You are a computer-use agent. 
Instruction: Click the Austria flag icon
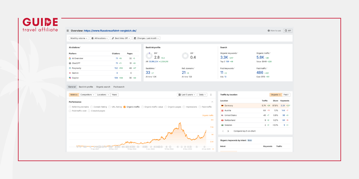pyautogui.click(x=222, y=110)
